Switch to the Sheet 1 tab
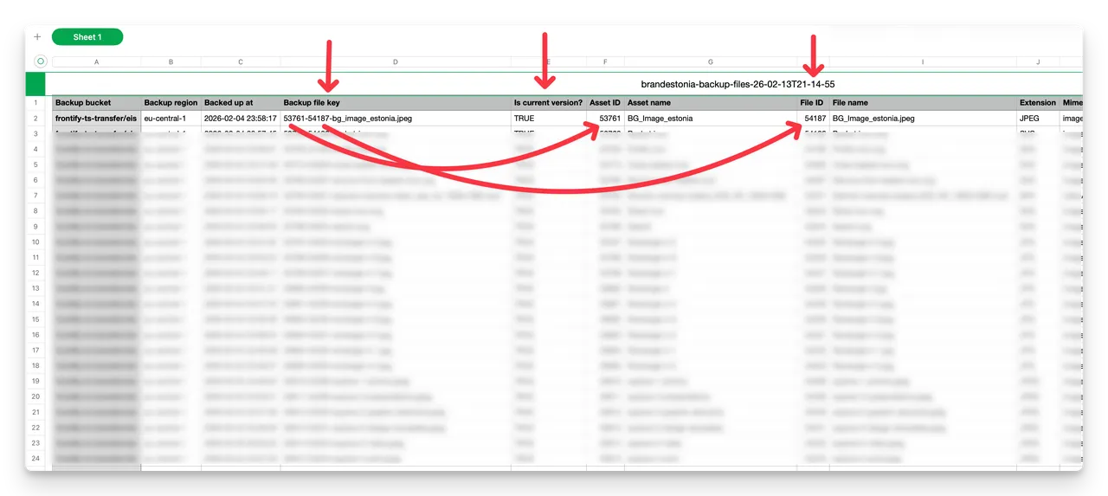This screenshot has height=496, width=1108. [87, 37]
